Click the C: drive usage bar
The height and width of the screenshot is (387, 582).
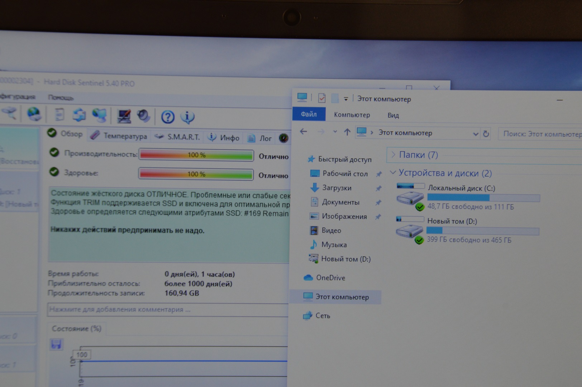click(483, 198)
